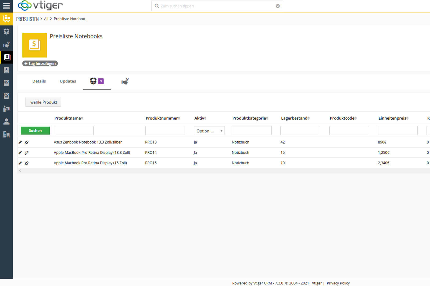Sort by Produktkategorie column
Image resolution: width=430 pixels, height=286 pixels.
(250, 118)
